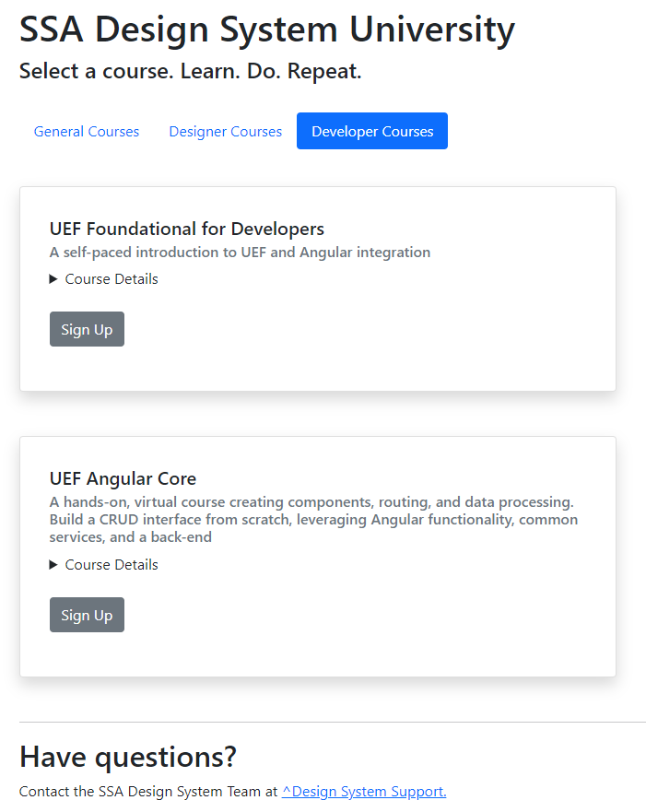
Task: Click the UEF Angular Core card description
Action: coord(313,519)
